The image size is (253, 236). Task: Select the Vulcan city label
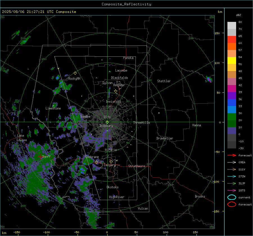(143, 208)
